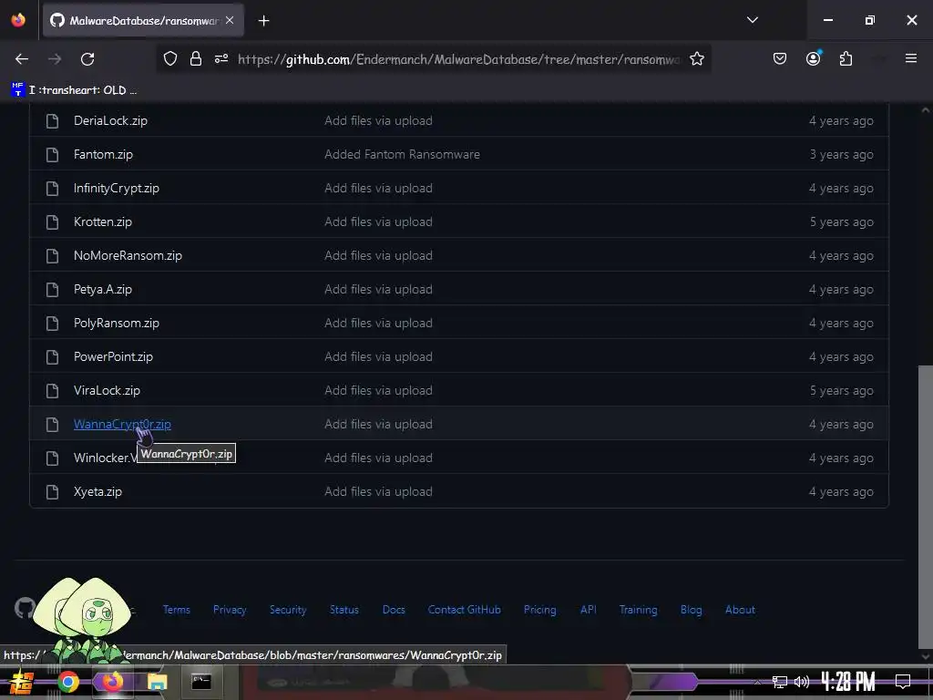Open commit message for InfinityCrypt.zip row
The image size is (933, 700).
coord(378,188)
